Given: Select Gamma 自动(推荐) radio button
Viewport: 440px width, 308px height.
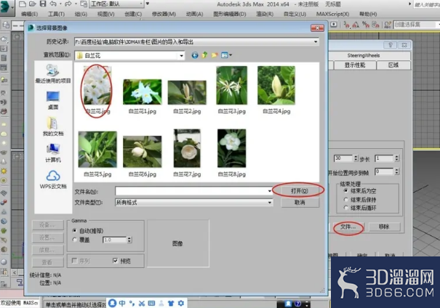Looking at the screenshot, I should [74, 231].
